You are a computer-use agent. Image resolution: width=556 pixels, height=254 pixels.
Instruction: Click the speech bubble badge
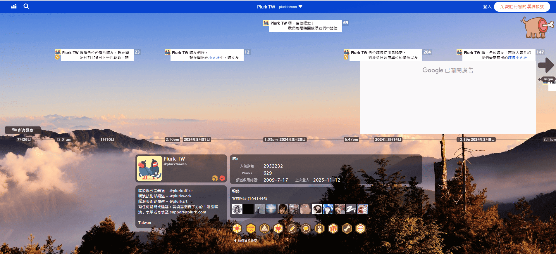(x=306, y=228)
